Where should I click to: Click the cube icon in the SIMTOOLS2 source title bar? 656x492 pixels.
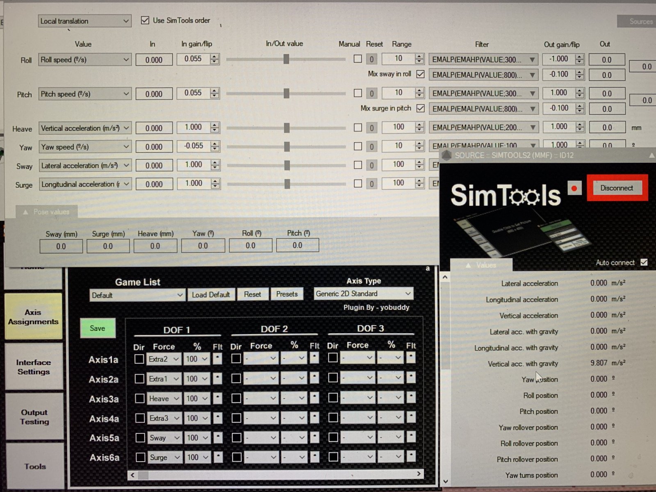point(446,155)
